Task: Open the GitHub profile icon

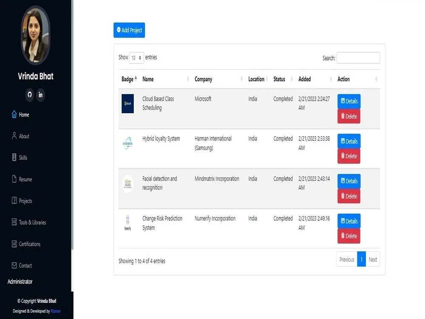Action: click(29, 95)
